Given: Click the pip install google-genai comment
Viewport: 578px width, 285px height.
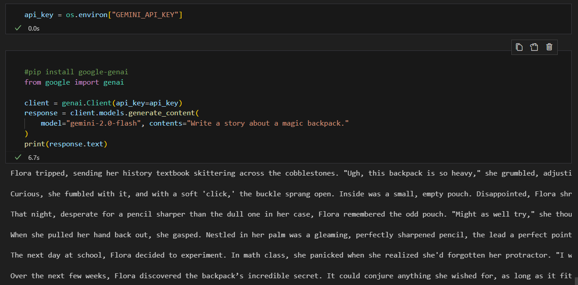Looking at the screenshot, I should pos(76,72).
